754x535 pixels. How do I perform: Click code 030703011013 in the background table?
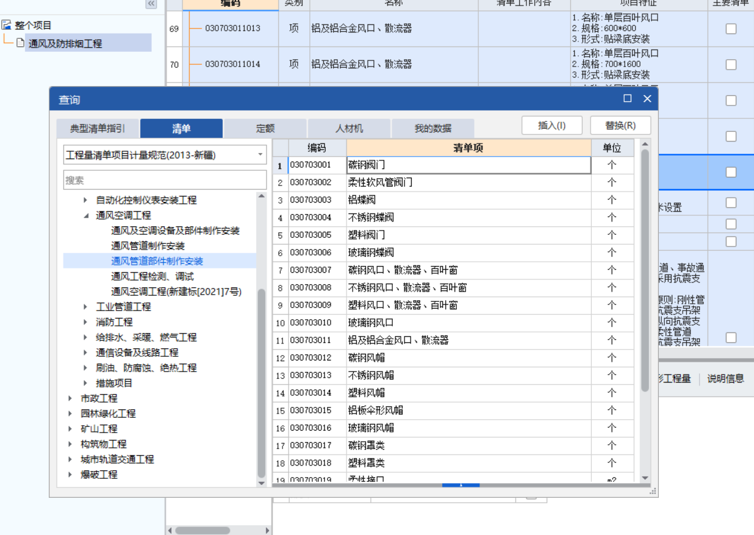pos(232,28)
